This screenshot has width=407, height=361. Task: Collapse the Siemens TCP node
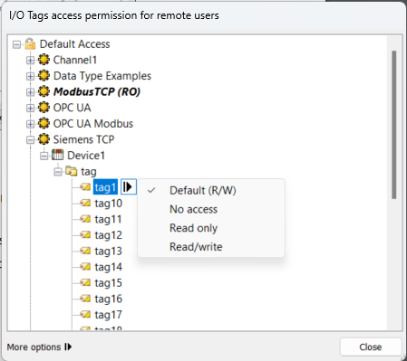pos(30,139)
